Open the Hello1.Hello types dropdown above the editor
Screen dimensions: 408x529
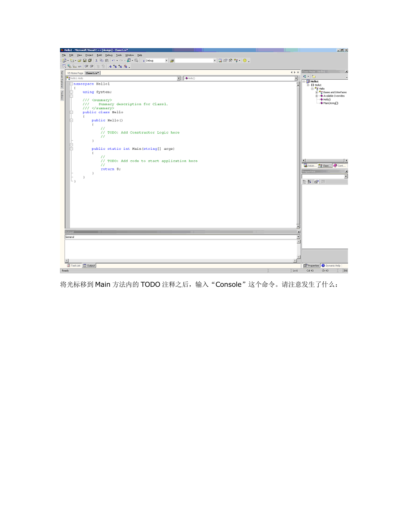coord(179,78)
